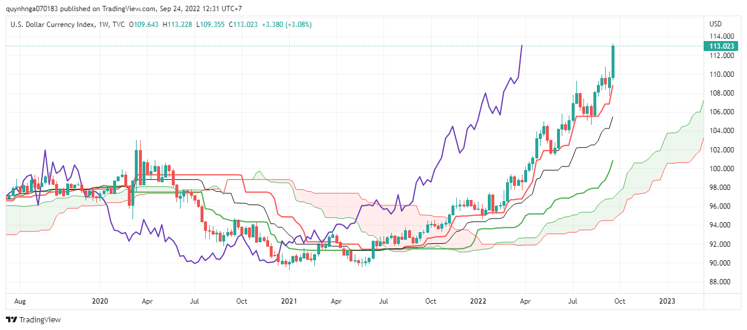Click the 108.000 price axis label
This screenshot has height=330, width=747.
click(x=722, y=93)
